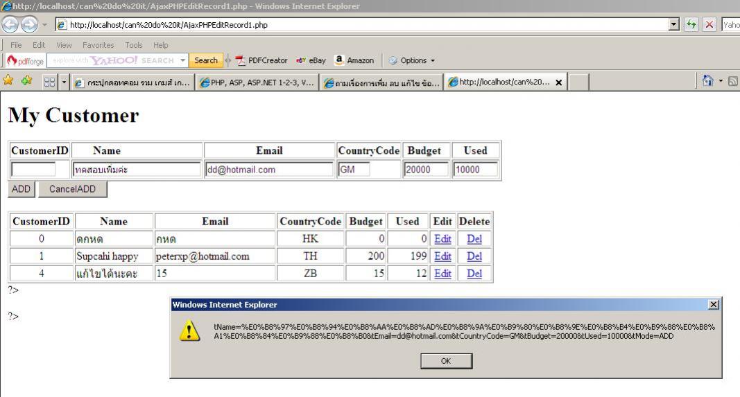Open the View menu

click(x=64, y=45)
